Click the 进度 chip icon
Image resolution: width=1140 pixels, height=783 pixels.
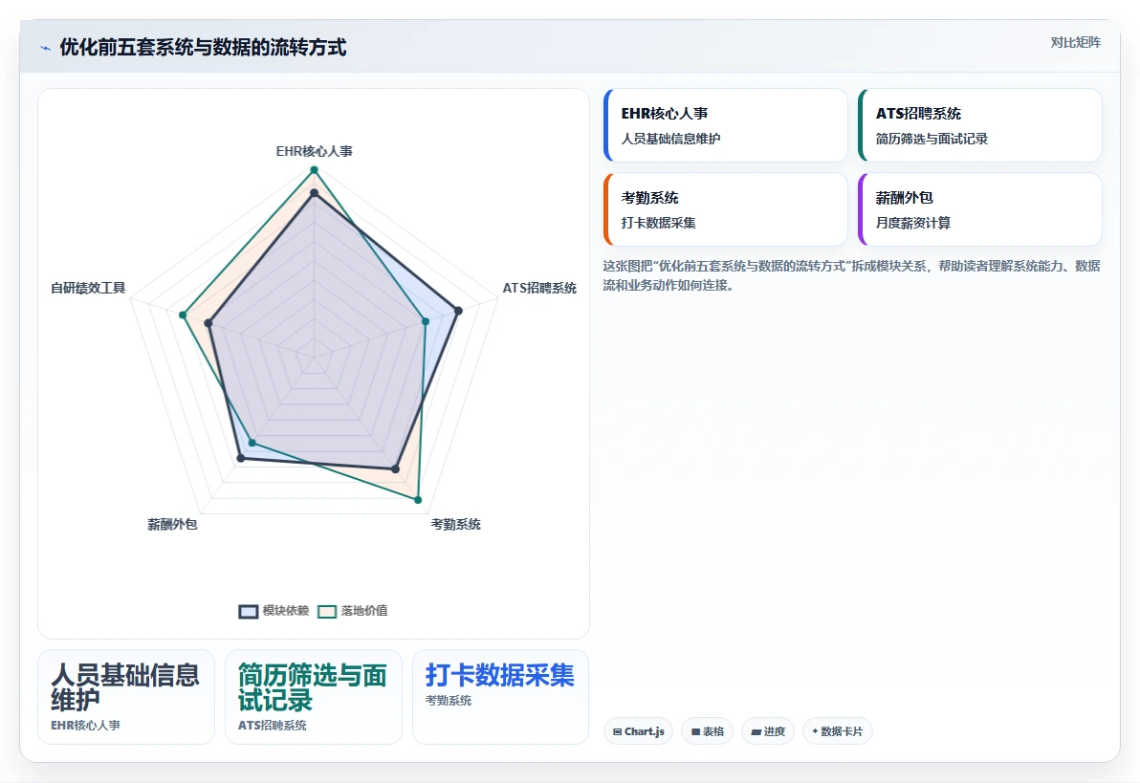(x=756, y=732)
